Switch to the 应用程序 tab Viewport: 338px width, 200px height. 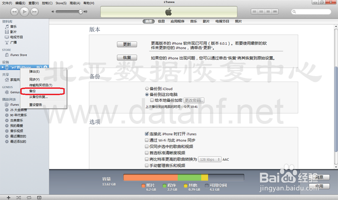[177, 22]
